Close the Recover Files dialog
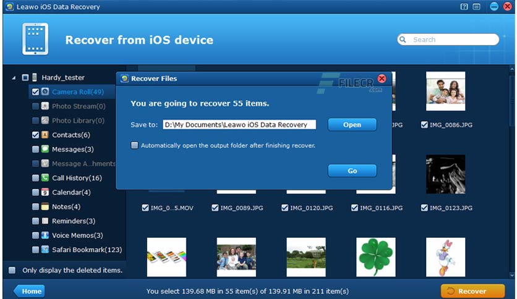 (382, 78)
